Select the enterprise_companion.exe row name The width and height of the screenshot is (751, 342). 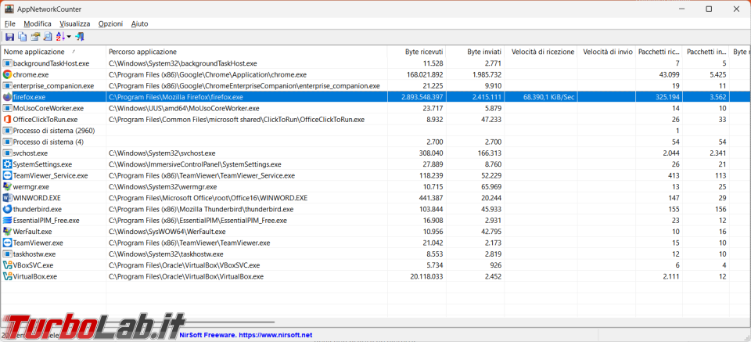pyautogui.click(x=53, y=86)
